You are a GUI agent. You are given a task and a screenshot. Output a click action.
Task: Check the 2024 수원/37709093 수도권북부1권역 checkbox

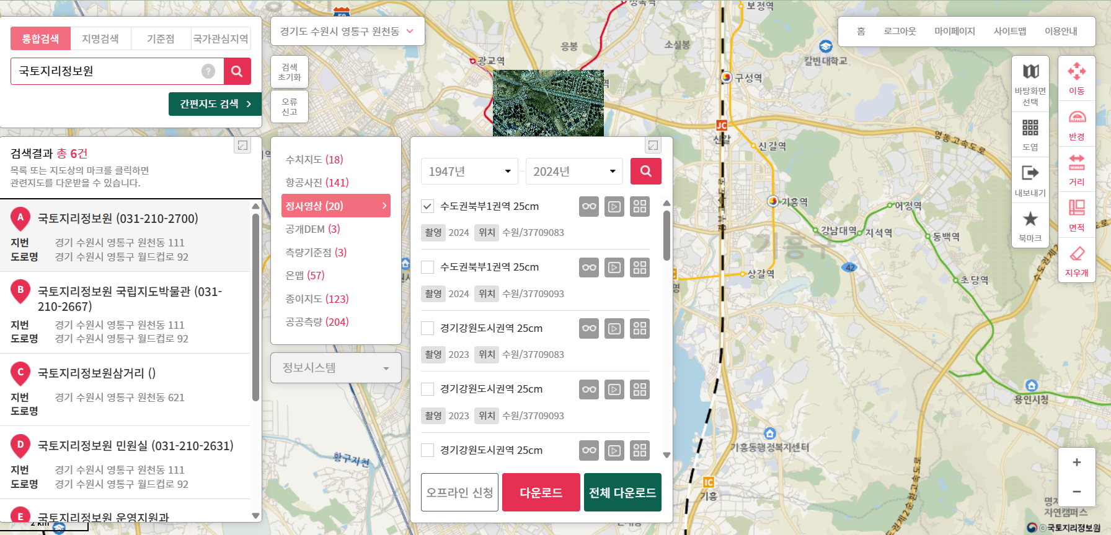427,267
